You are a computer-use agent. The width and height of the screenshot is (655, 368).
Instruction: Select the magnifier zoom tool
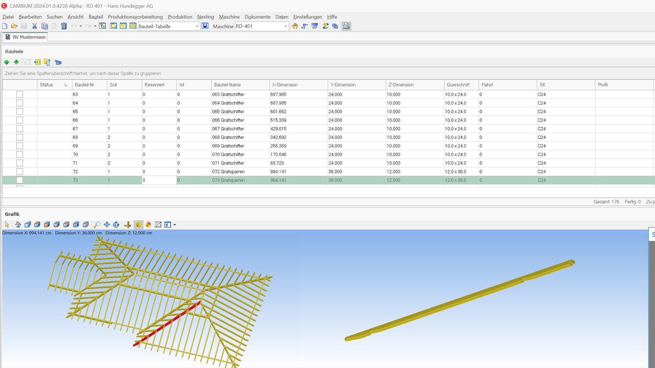pyautogui.click(x=97, y=225)
